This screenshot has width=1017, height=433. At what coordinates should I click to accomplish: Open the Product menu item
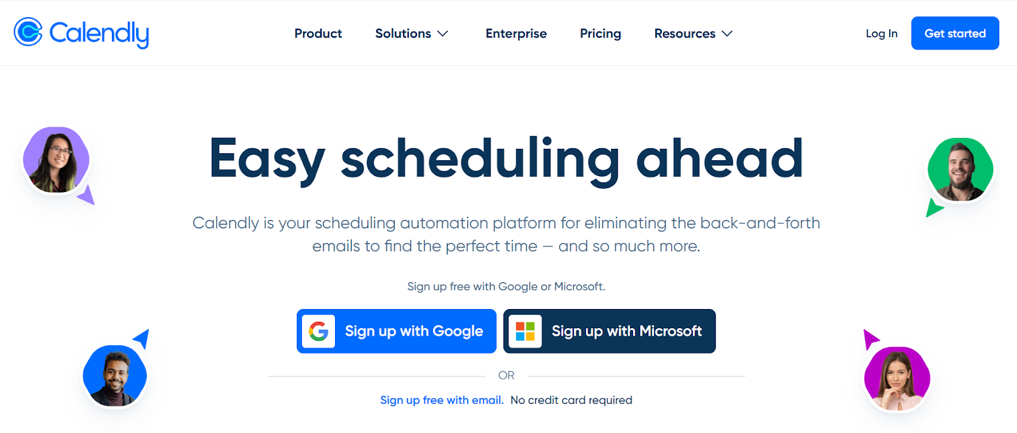[318, 34]
